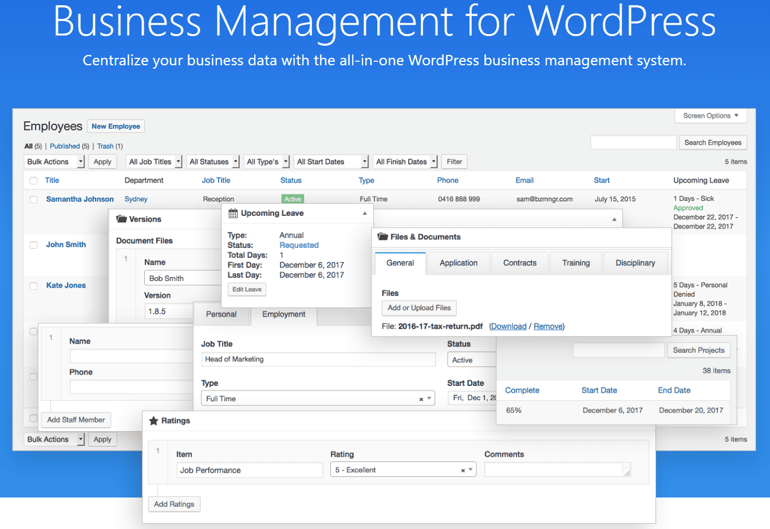
Task: Collapse the Upcoming Leave panel
Action: (365, 213)
